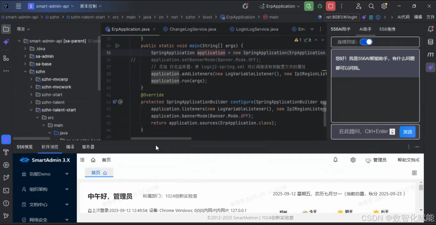Screen dimensions: 436x225
Task: Open the more actions vertical dots menu
Action: (342, 6)
